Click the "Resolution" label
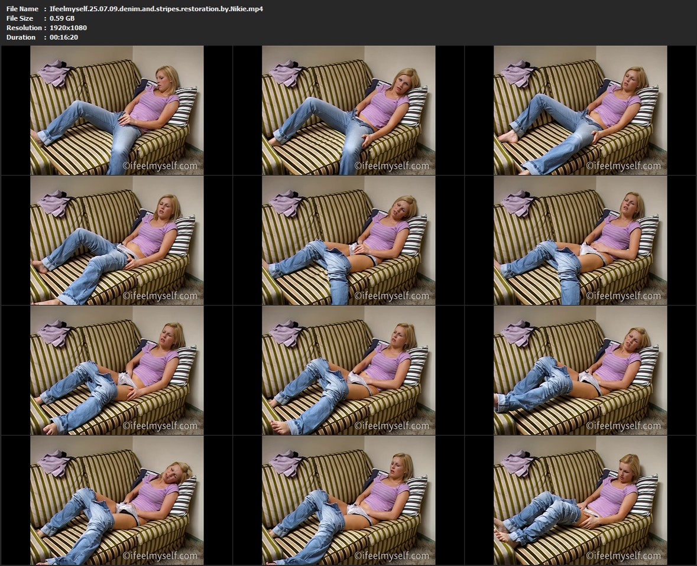 pos(24,28)
